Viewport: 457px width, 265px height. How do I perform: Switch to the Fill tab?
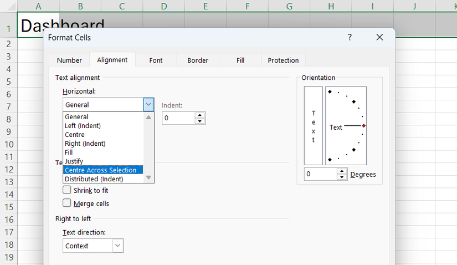(x=240, y=60)
